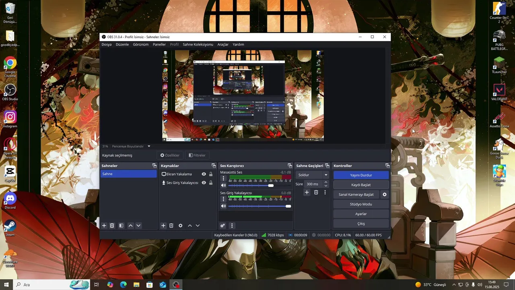Open Steam desktop shortcut
The image size is (515, 290).
(x=10, y=228)
